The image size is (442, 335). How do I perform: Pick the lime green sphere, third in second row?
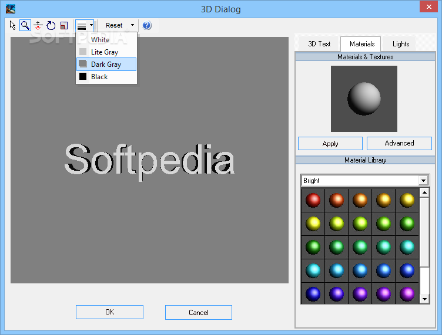pyautogui.click(x=360, y=224)
